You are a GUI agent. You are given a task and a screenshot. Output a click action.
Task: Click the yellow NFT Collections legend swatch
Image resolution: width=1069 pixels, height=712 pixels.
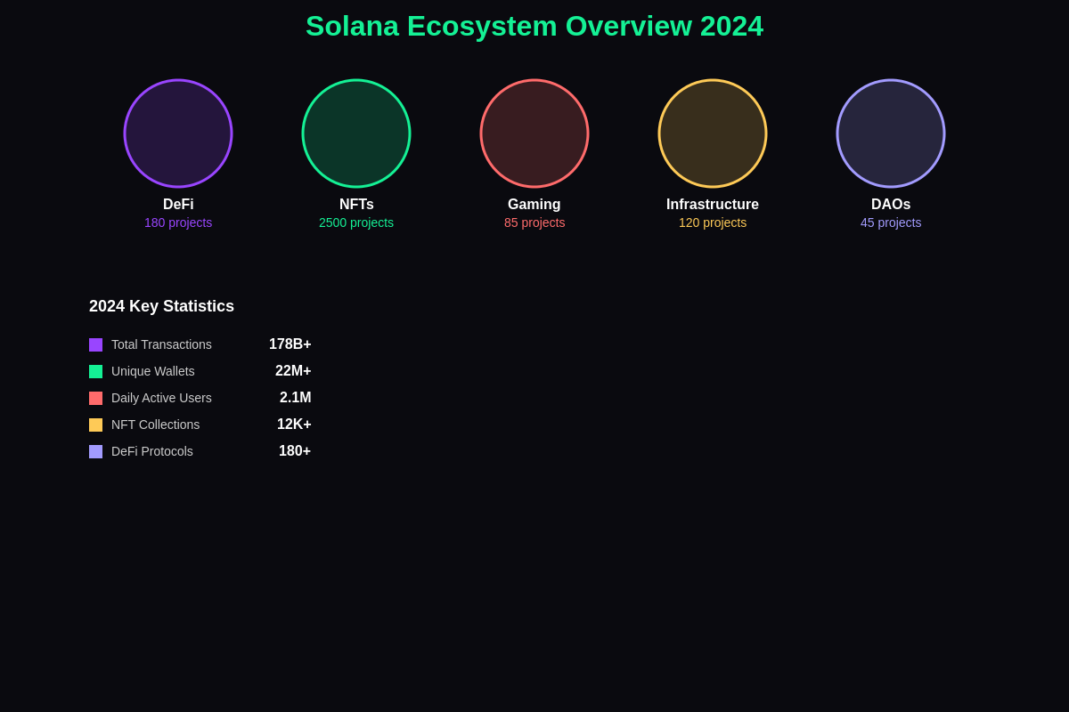(x=95, y=425)
